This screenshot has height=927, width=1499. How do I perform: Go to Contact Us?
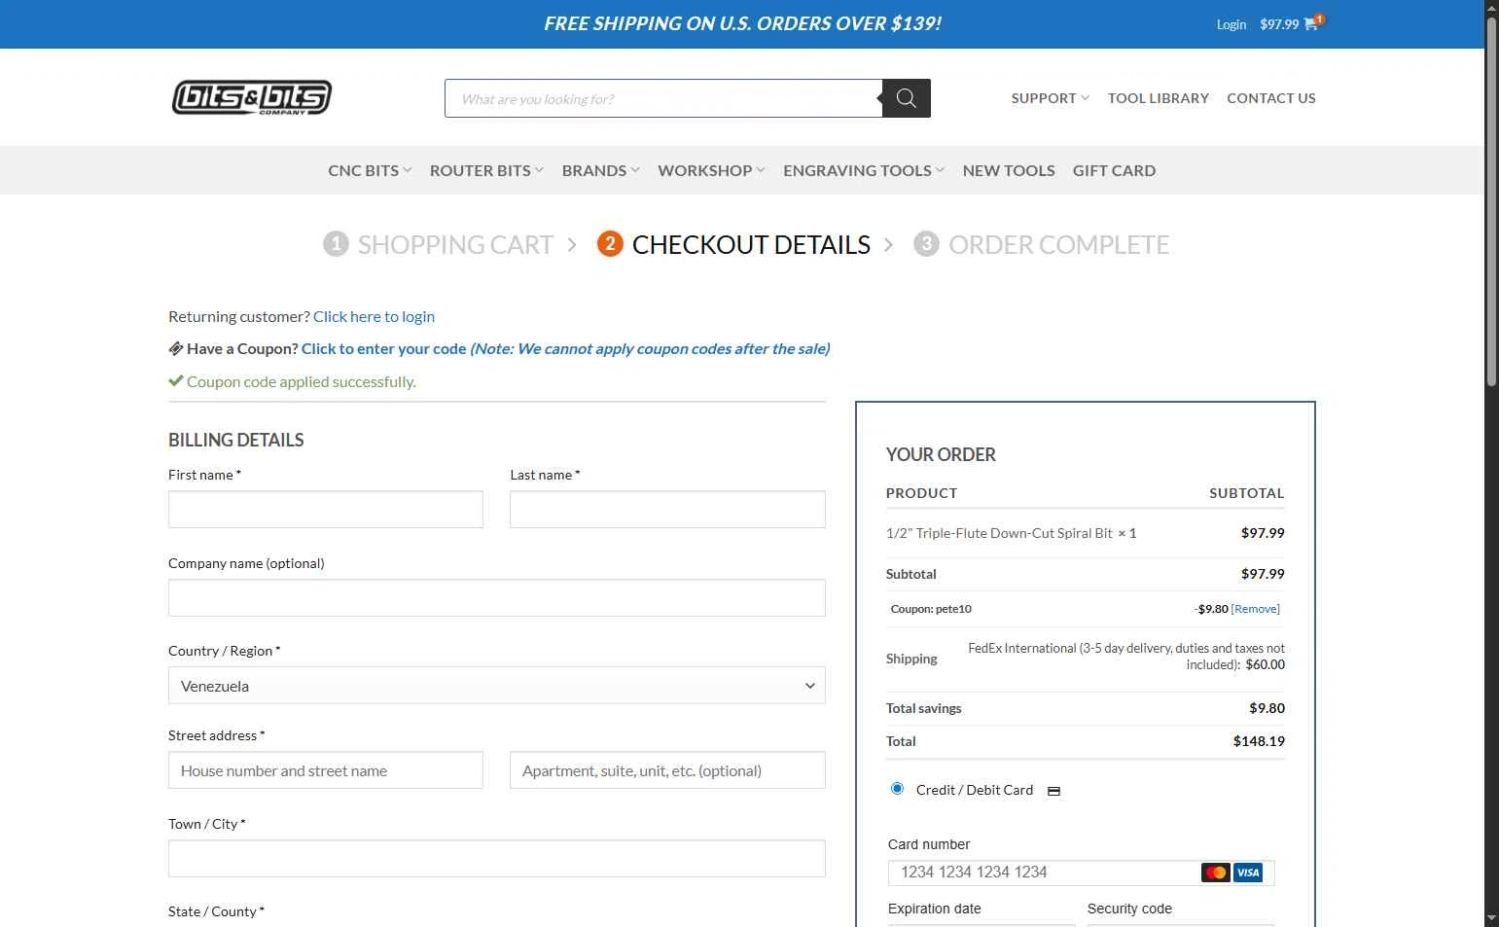tap(1270, 98)
